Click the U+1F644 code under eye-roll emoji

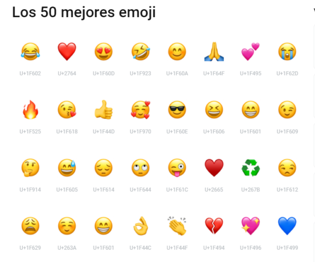pos(141,189)
